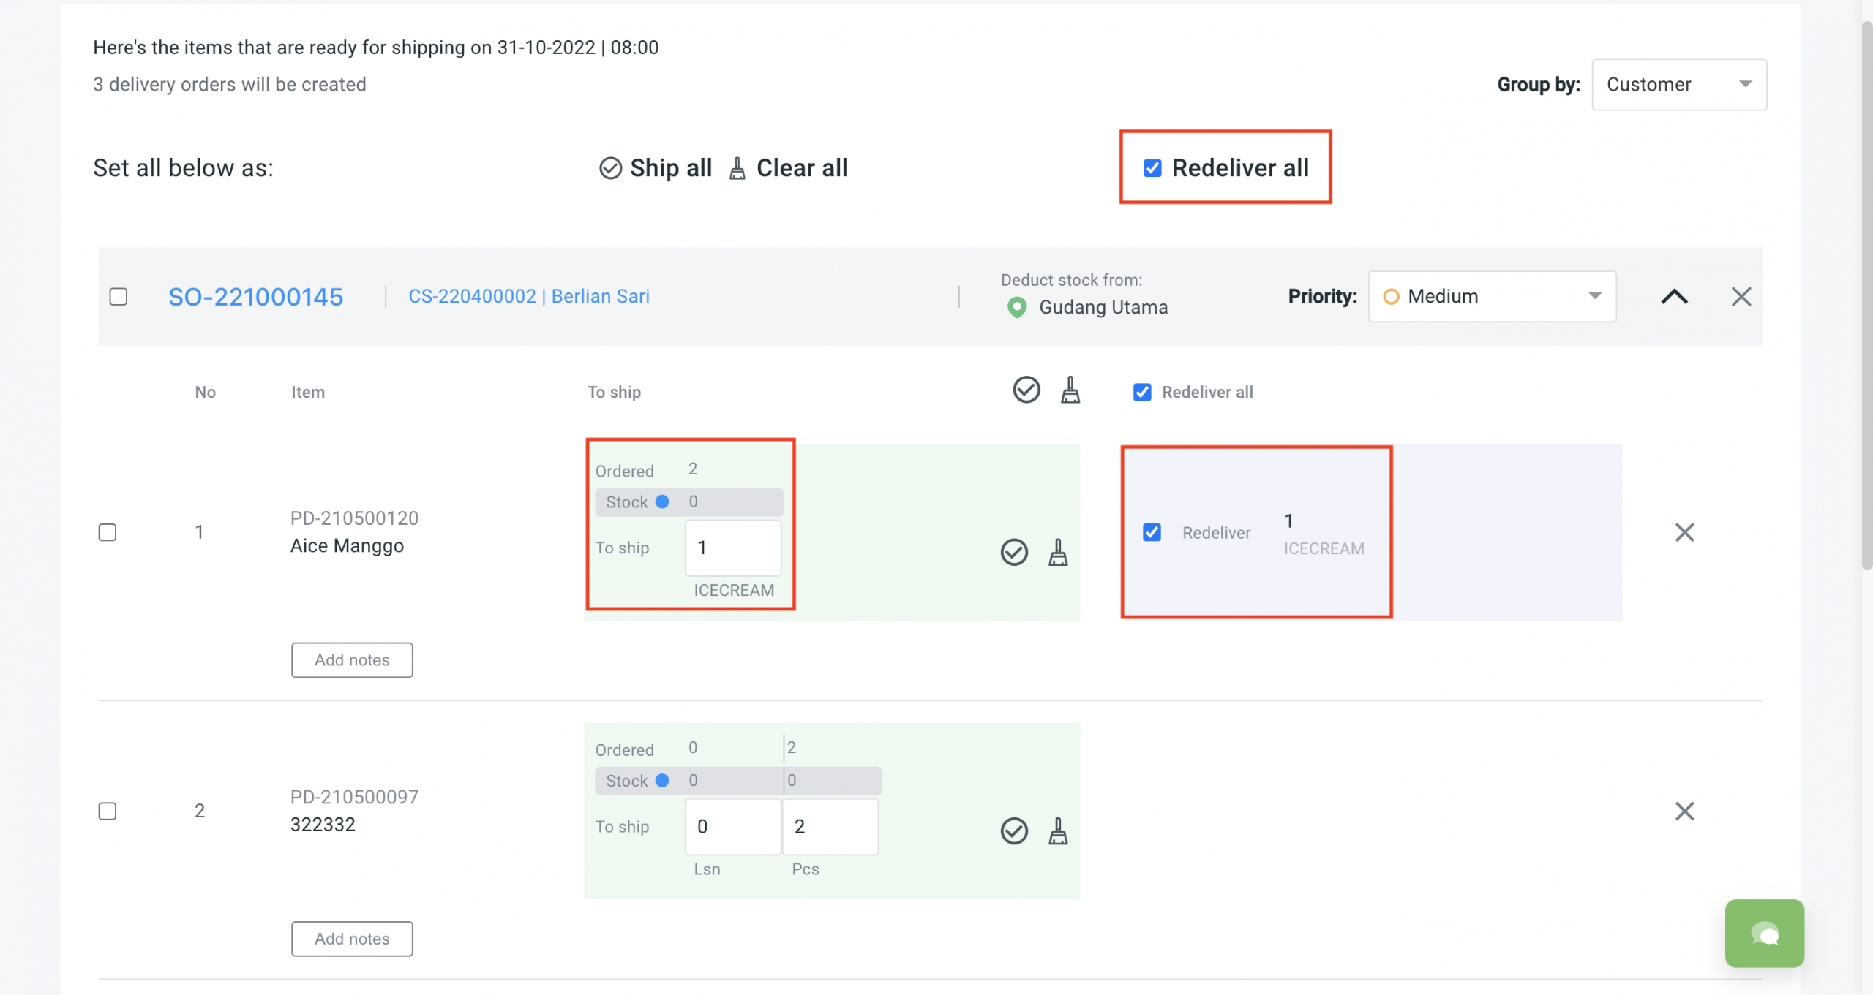Remove the Aice Manggo row
Image resolution: width=1873 pixels, height=995 pixels.
[1684, 532]
